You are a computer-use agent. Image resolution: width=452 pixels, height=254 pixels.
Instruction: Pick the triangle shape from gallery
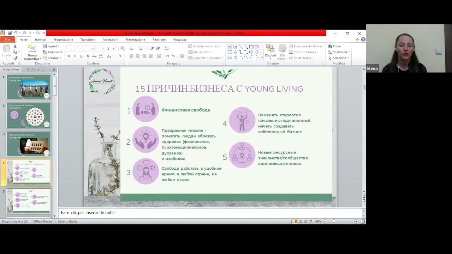(x=235, y=52)
